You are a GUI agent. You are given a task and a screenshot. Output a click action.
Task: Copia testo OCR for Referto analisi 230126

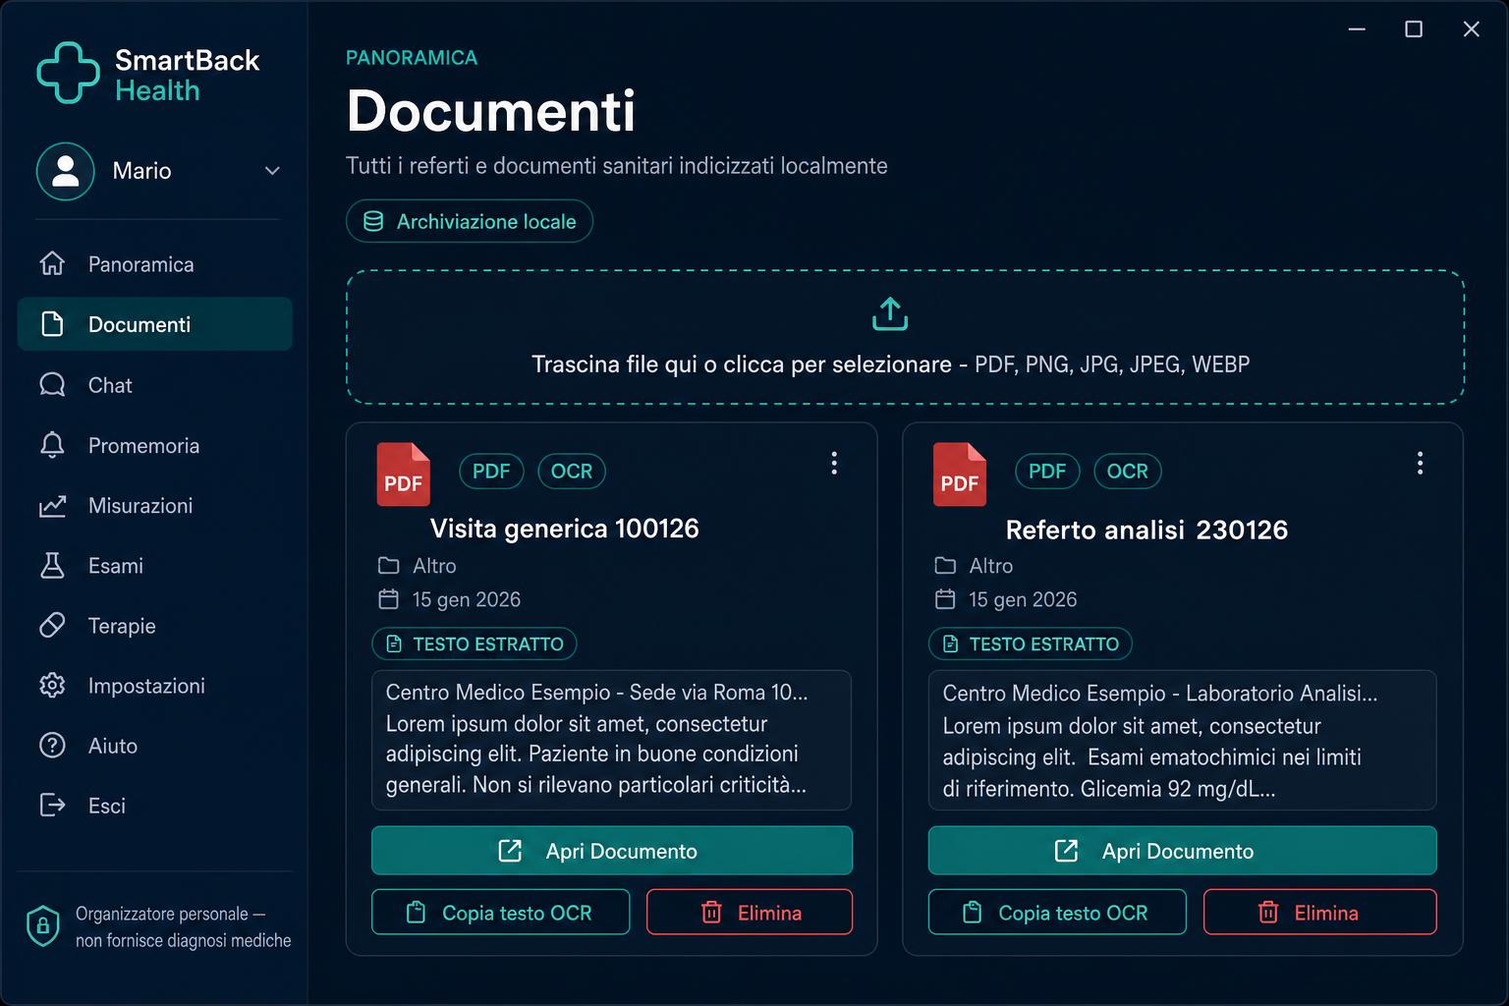[1057, 913]
